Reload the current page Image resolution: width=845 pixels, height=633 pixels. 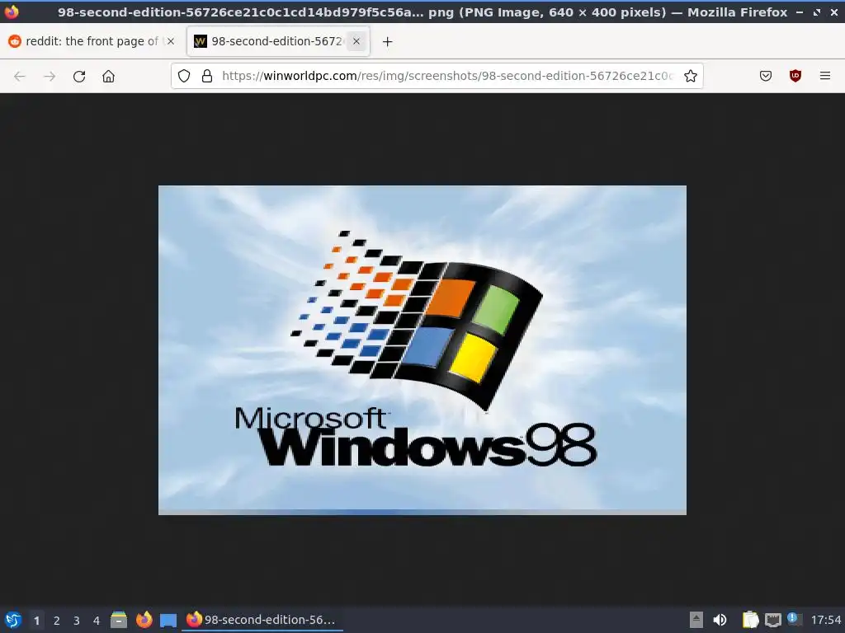click(79, 77)
